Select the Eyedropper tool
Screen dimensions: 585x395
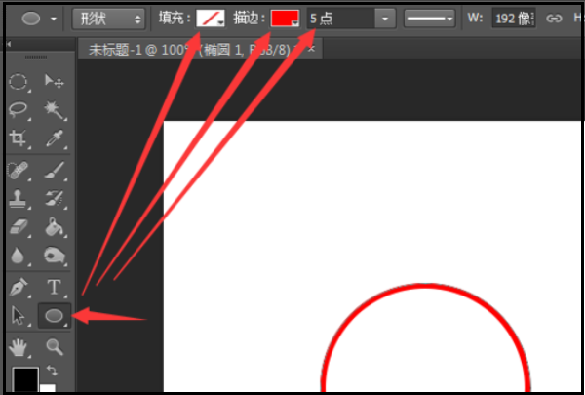pos(54,138)
